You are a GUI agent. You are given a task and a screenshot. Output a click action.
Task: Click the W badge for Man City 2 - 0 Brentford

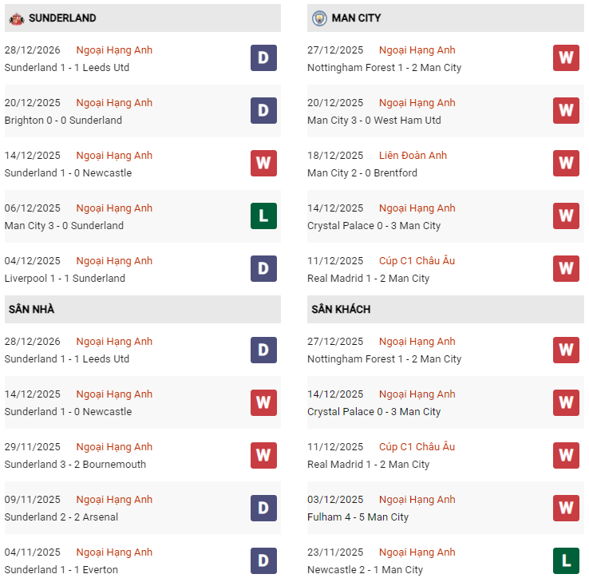pos(566,164)
